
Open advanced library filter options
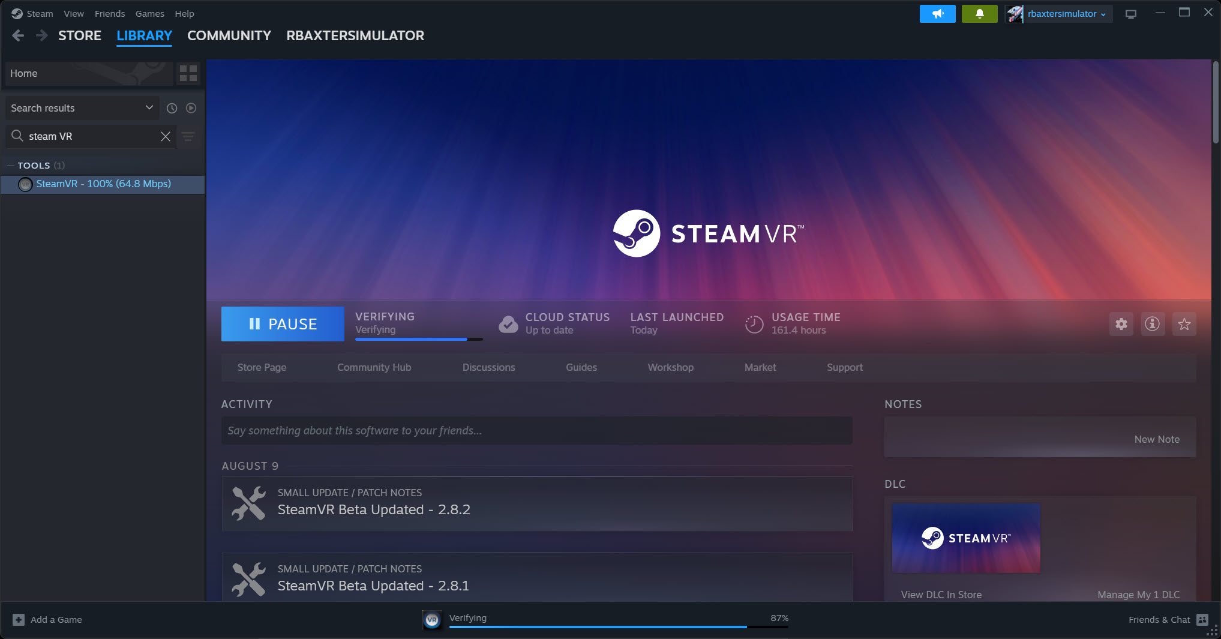coord(188,137)
